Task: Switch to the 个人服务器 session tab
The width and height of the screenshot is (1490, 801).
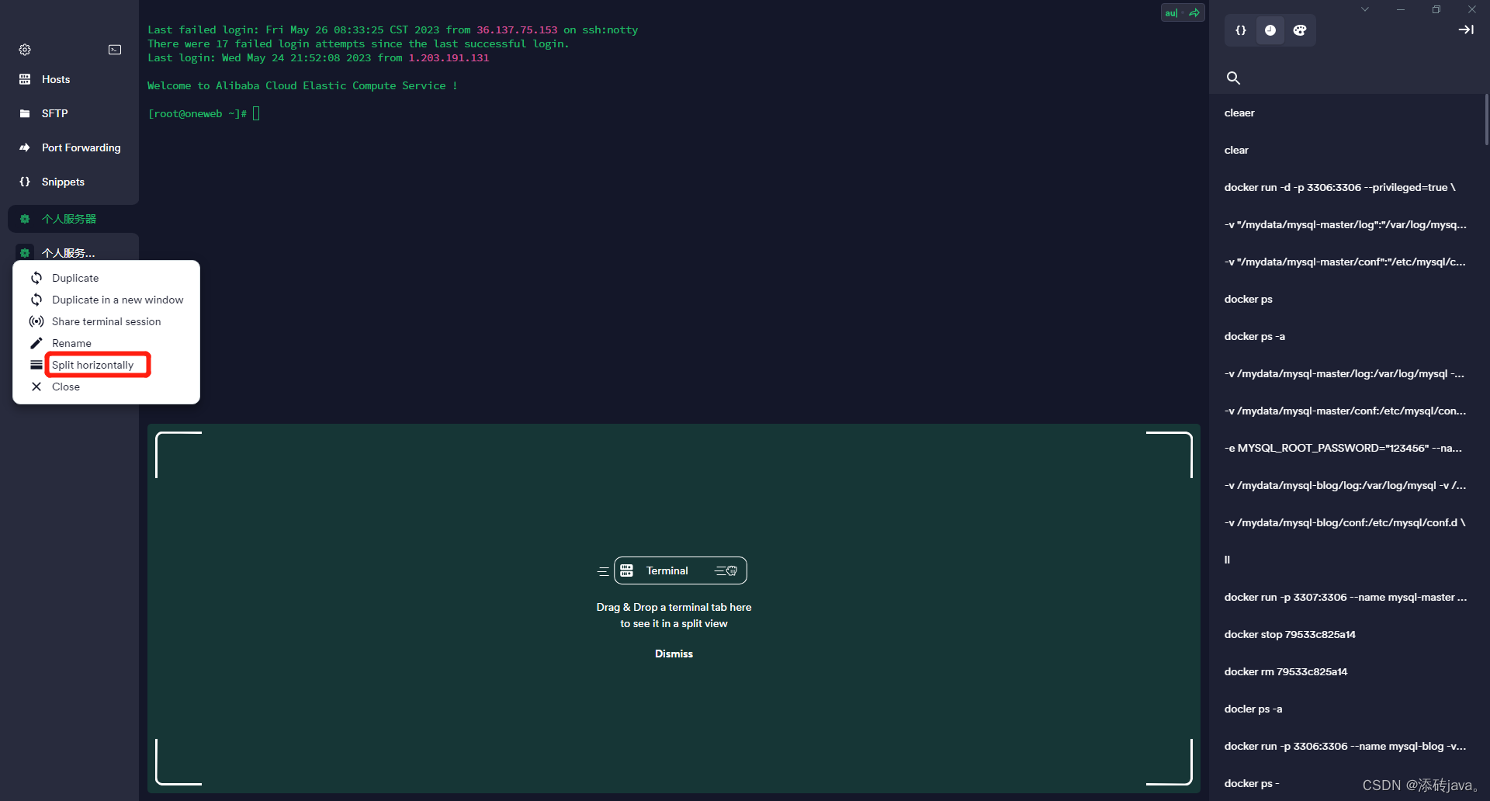Action: point(69,218)
